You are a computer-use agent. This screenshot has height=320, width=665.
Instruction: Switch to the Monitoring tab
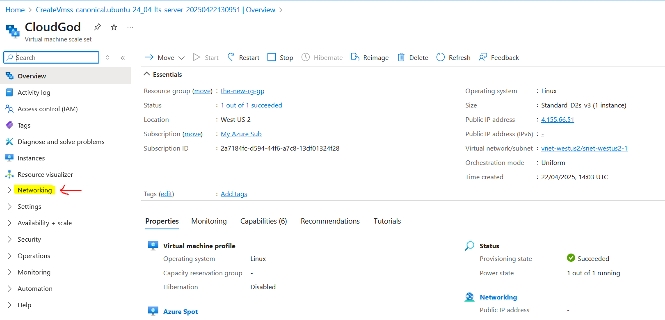tap(209, 221)
